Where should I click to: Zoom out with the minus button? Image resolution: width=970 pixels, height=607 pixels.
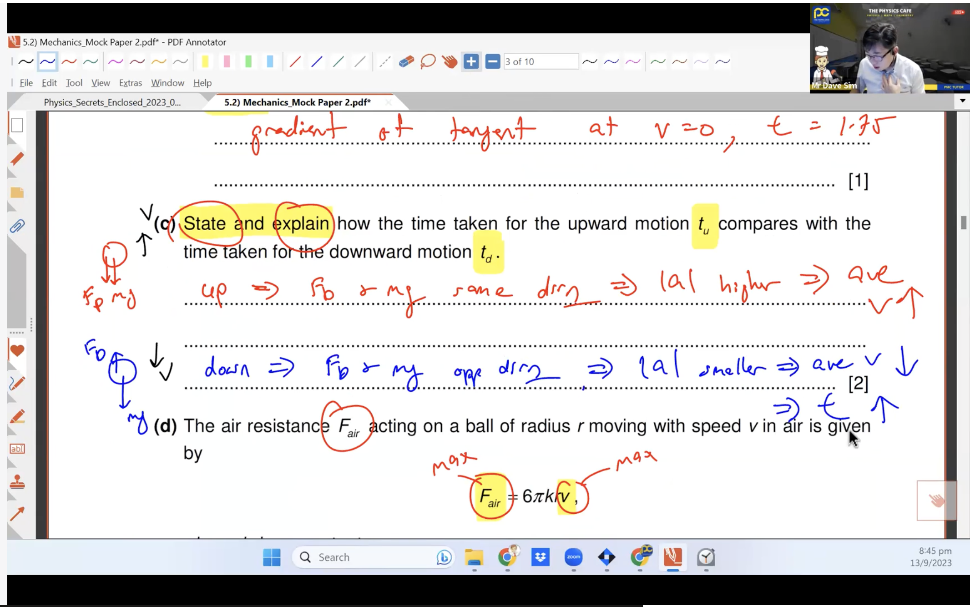[492, 61]
